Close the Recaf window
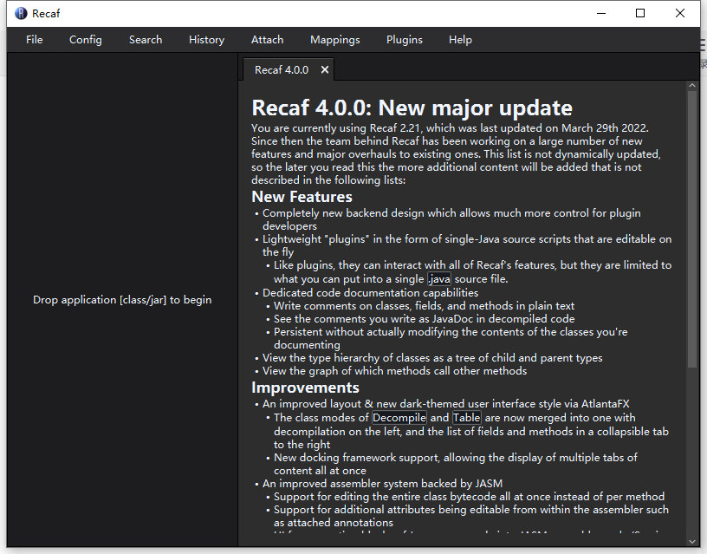Screen dimensions: 707x554 point(680,14)
